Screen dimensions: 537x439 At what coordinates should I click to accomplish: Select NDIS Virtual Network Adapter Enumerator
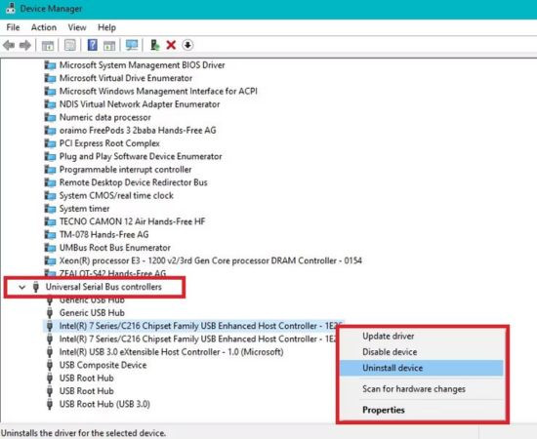(140, 104)
